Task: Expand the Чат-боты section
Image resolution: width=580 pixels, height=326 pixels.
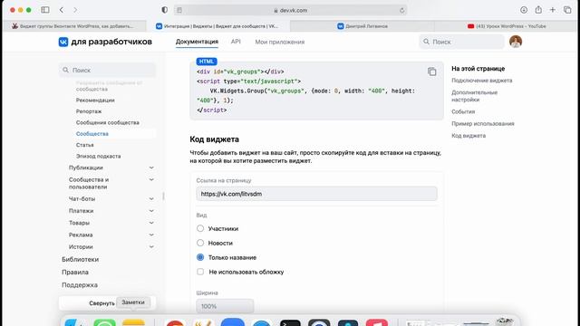Action: point(151,199)
